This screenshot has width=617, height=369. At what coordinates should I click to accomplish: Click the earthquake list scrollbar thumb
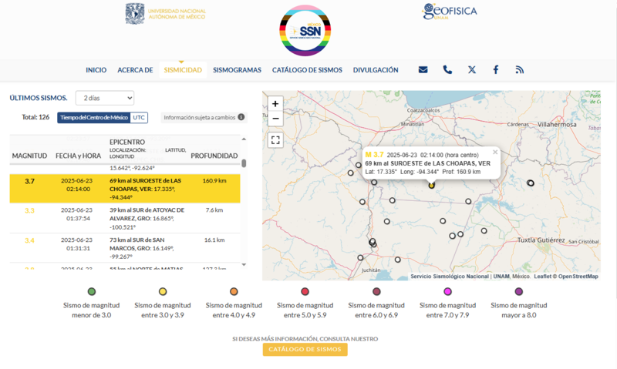[x=244, y=163]
